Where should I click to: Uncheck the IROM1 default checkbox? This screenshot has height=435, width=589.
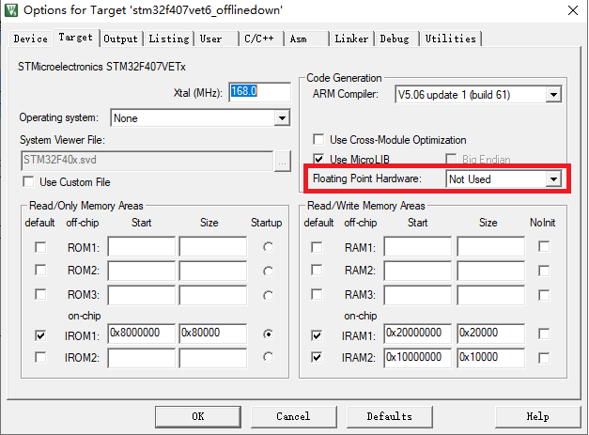tap(40, 334)
